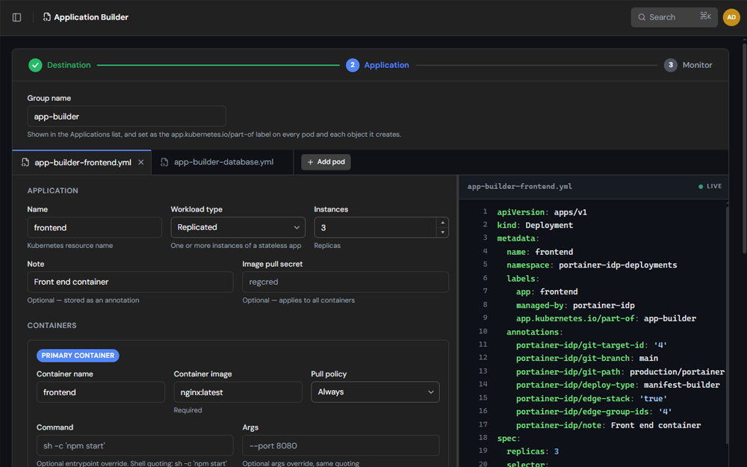Click the LIVE status indicator
The image size is (747, 467).
click(710, 186)
